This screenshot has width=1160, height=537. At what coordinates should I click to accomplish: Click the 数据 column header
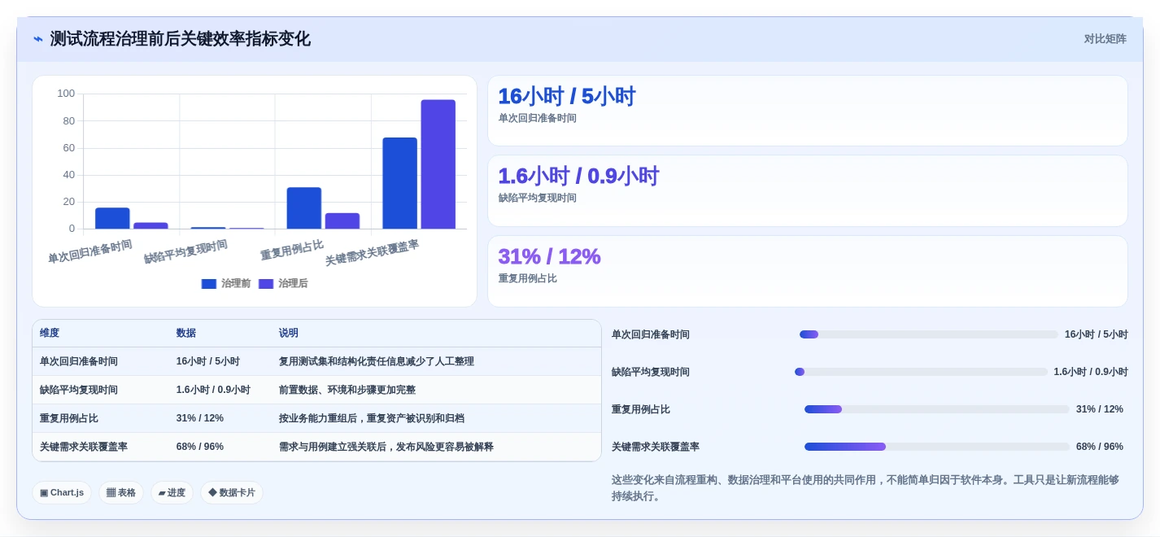pos(186,333)
